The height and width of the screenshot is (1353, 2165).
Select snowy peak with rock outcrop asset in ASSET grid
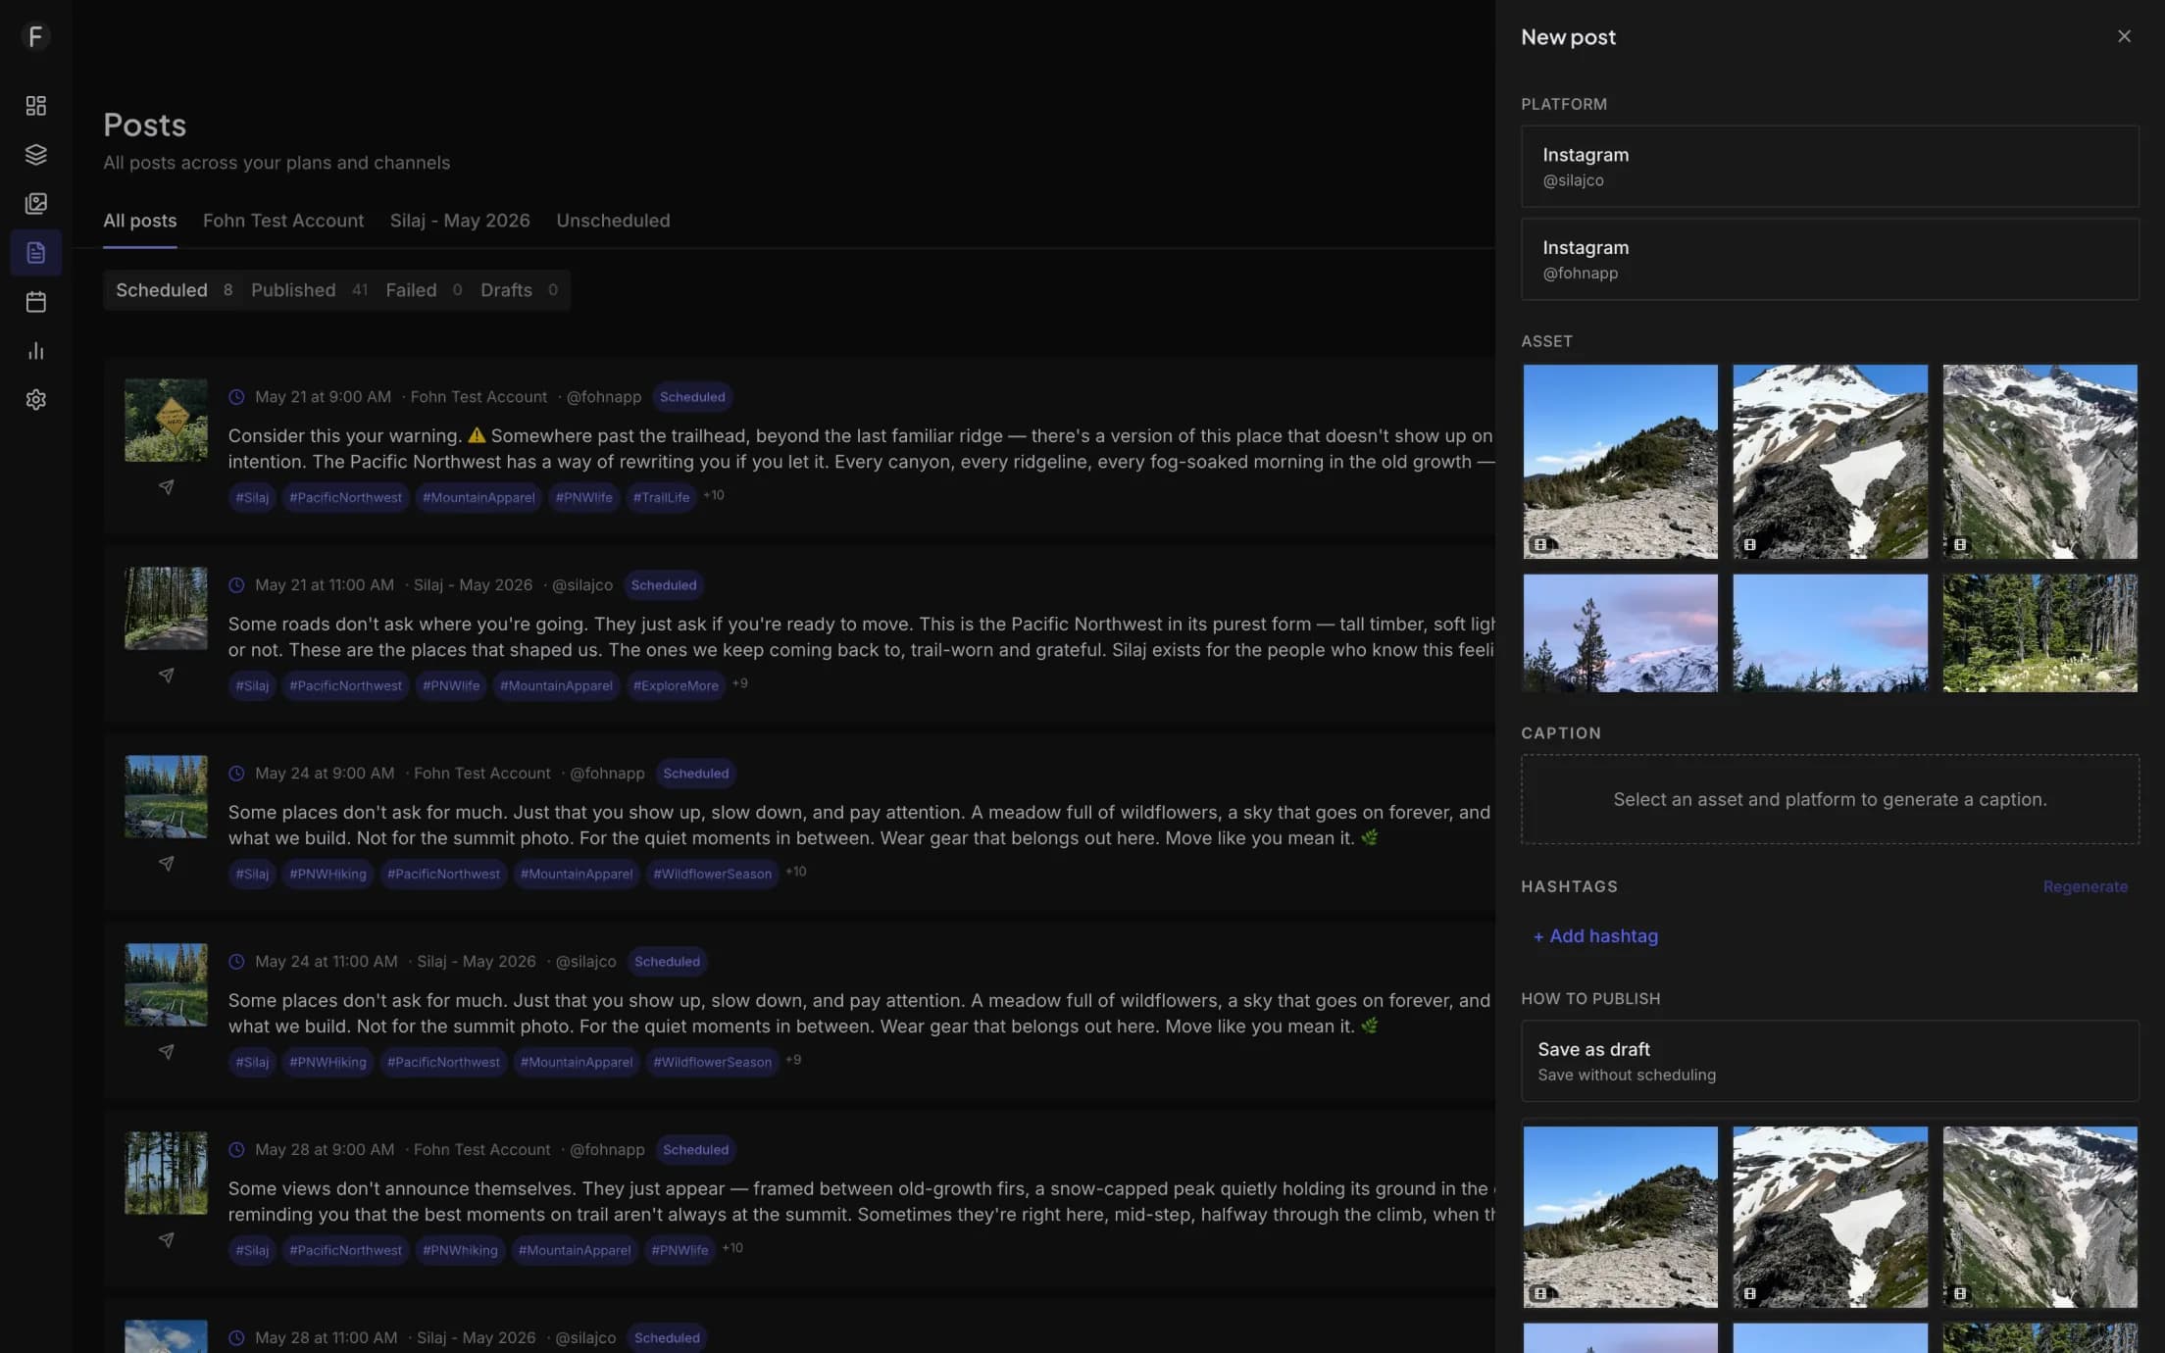point(1831,462)
